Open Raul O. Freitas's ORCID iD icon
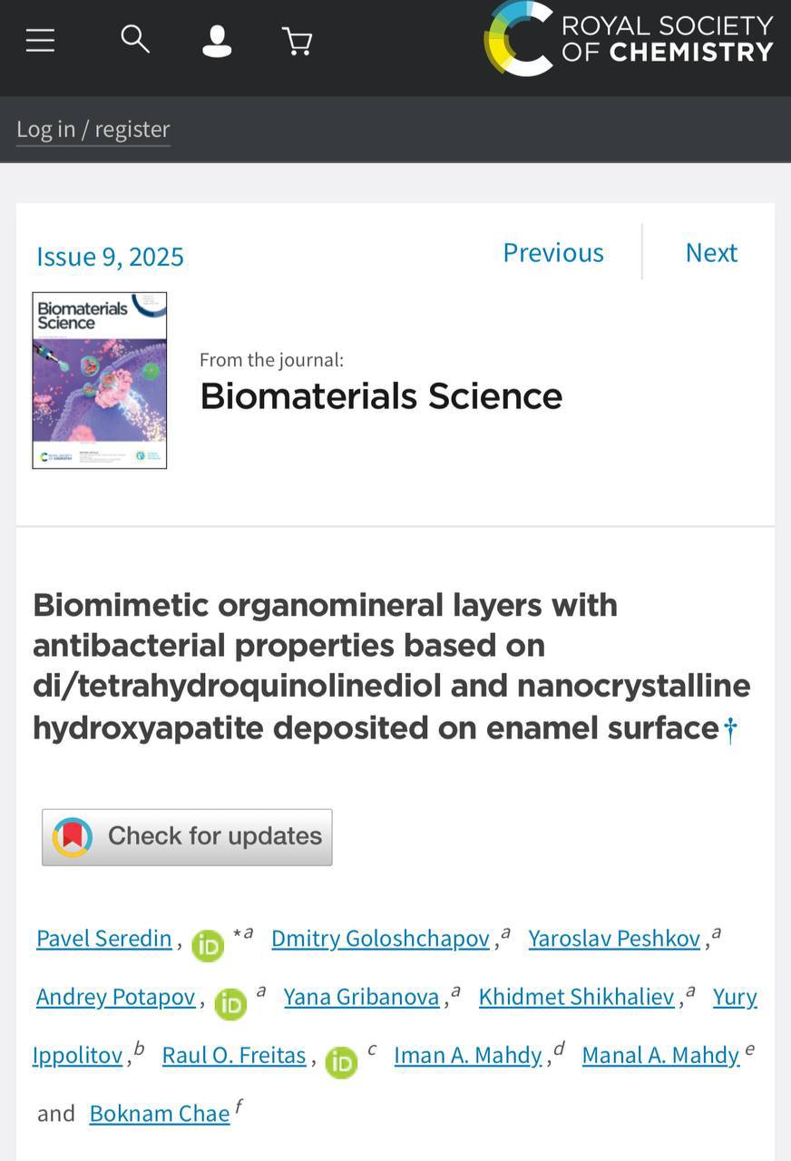The width and height of the screenshot is (791, 1161). pyautogui.click(x=341, y=1062)
